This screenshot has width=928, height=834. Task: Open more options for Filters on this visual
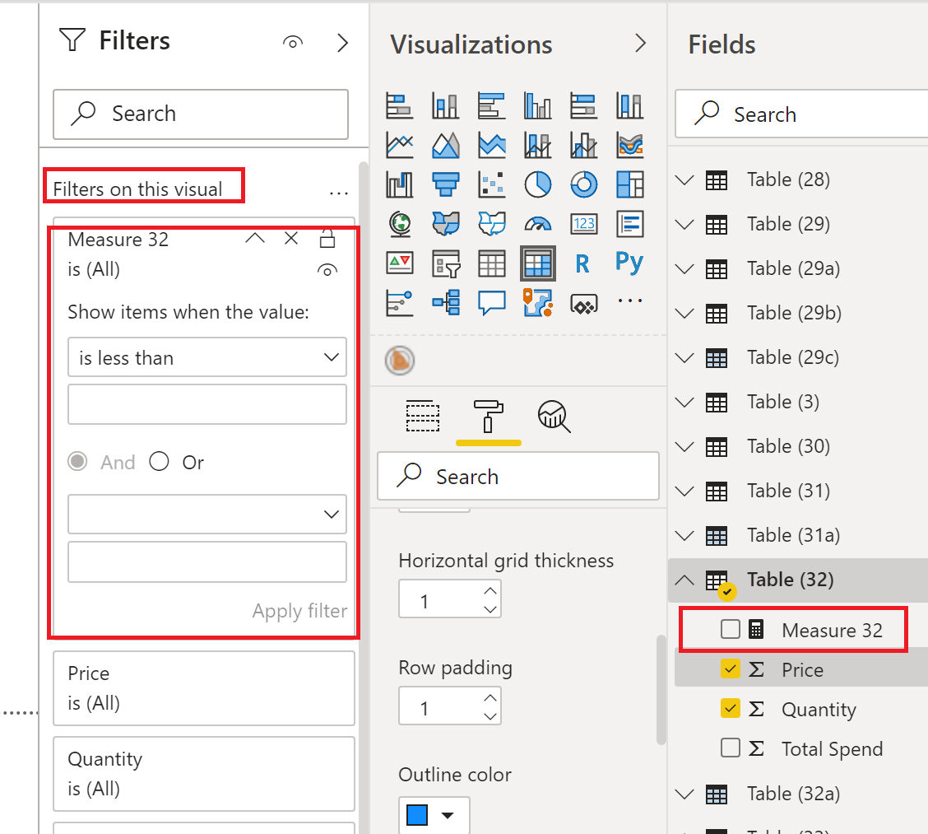tap(338, 193)
